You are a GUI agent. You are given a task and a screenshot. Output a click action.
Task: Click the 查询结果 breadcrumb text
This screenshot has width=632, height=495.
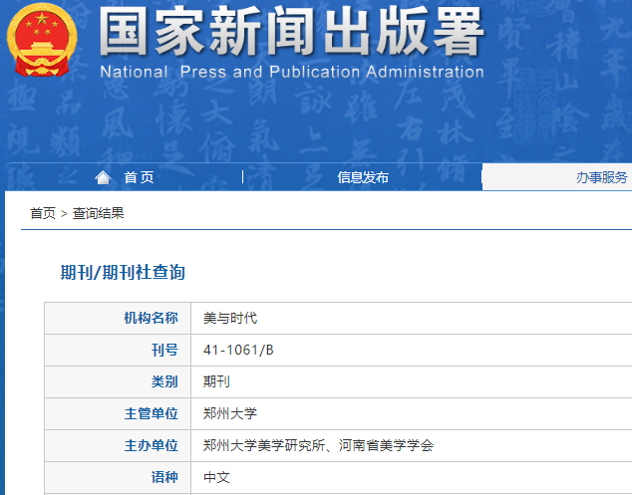(98, 213)
